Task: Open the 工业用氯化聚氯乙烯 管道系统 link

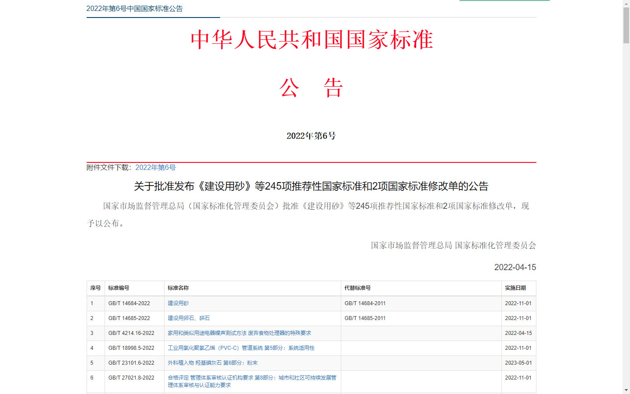Action: 241,348
